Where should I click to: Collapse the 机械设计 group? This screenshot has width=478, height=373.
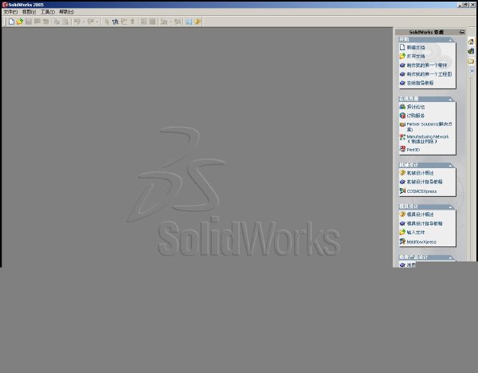pos(450,165)
